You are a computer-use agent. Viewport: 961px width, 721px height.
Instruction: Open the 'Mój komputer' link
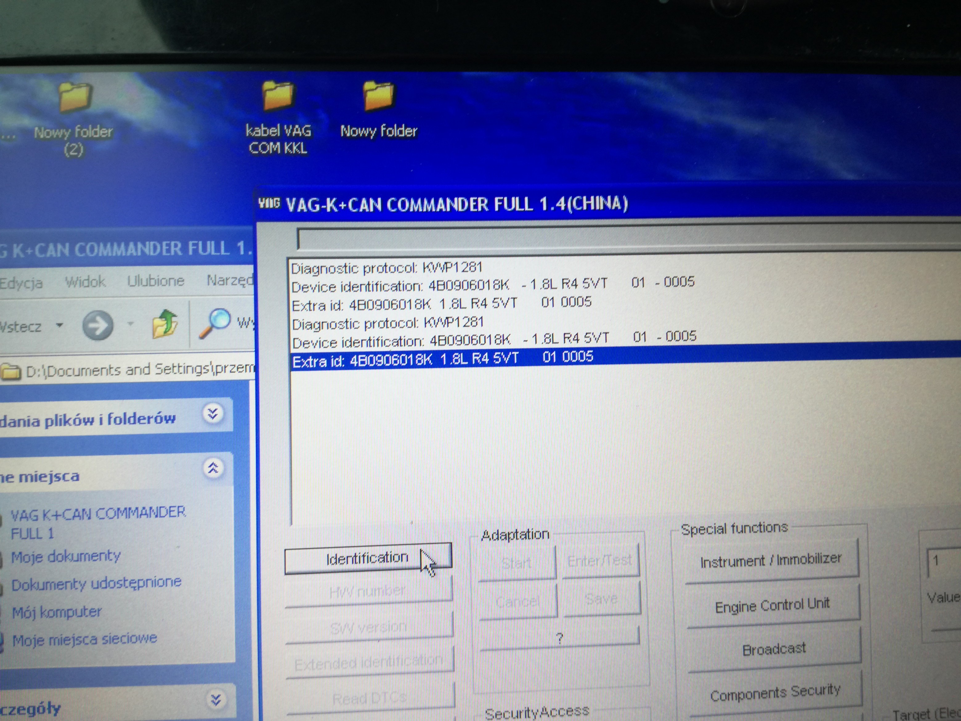[x=57, y=612]
